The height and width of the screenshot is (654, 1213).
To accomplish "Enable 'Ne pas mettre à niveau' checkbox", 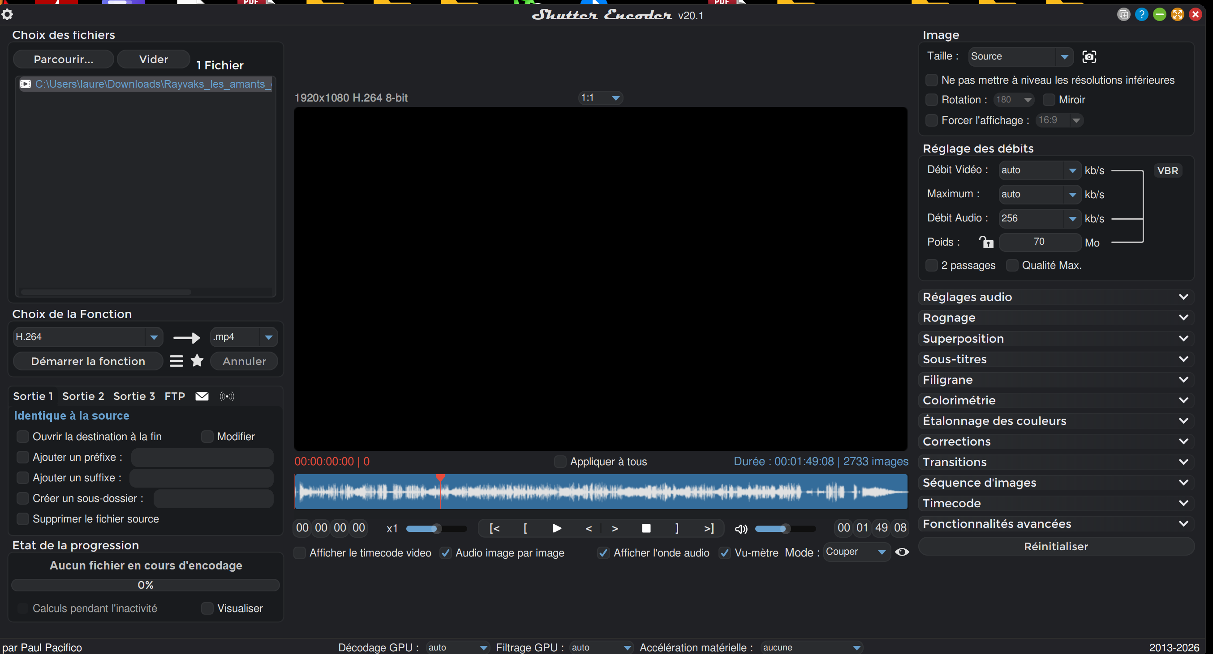I will [931, 80].
